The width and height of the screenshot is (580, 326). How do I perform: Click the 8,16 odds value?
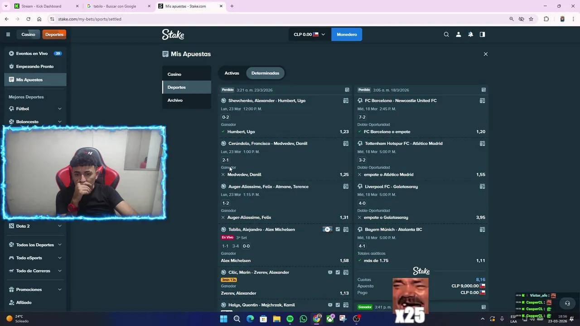480,280
